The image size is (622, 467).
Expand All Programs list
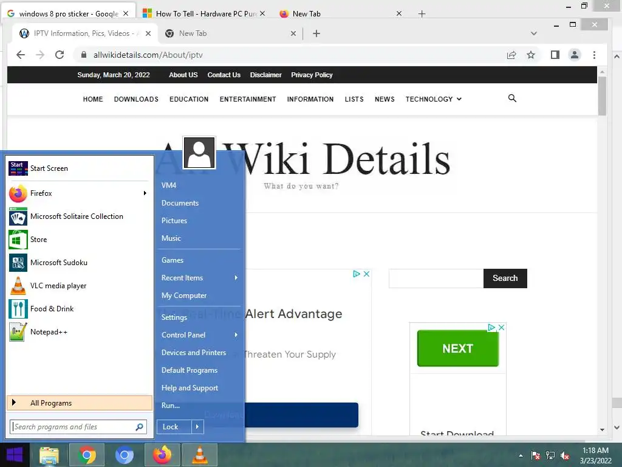[x=80, y=403]
